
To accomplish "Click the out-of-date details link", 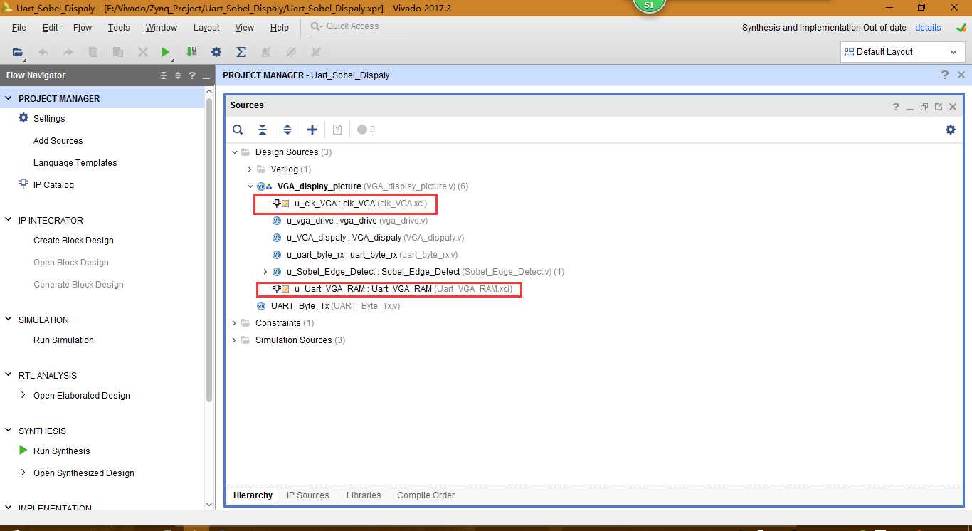I will (928, 28).
